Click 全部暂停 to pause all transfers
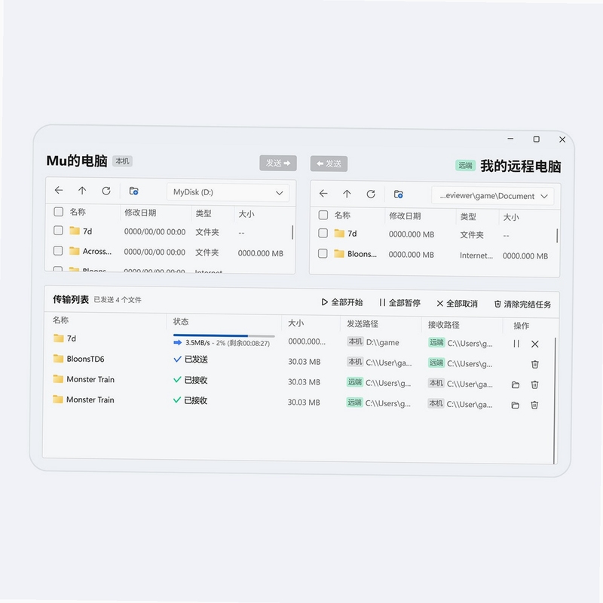 399,303
